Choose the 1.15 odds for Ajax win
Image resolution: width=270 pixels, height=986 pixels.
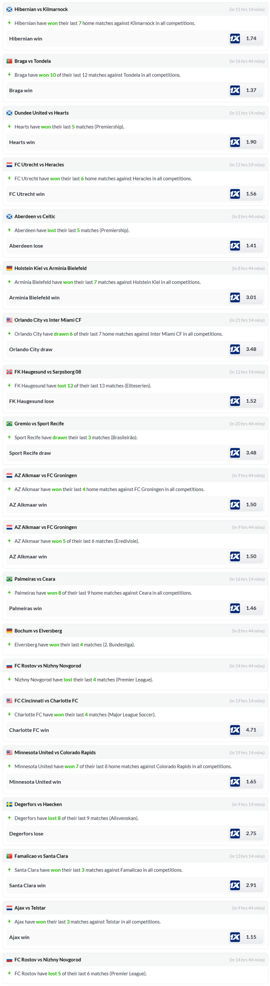[x=251, y=937]
